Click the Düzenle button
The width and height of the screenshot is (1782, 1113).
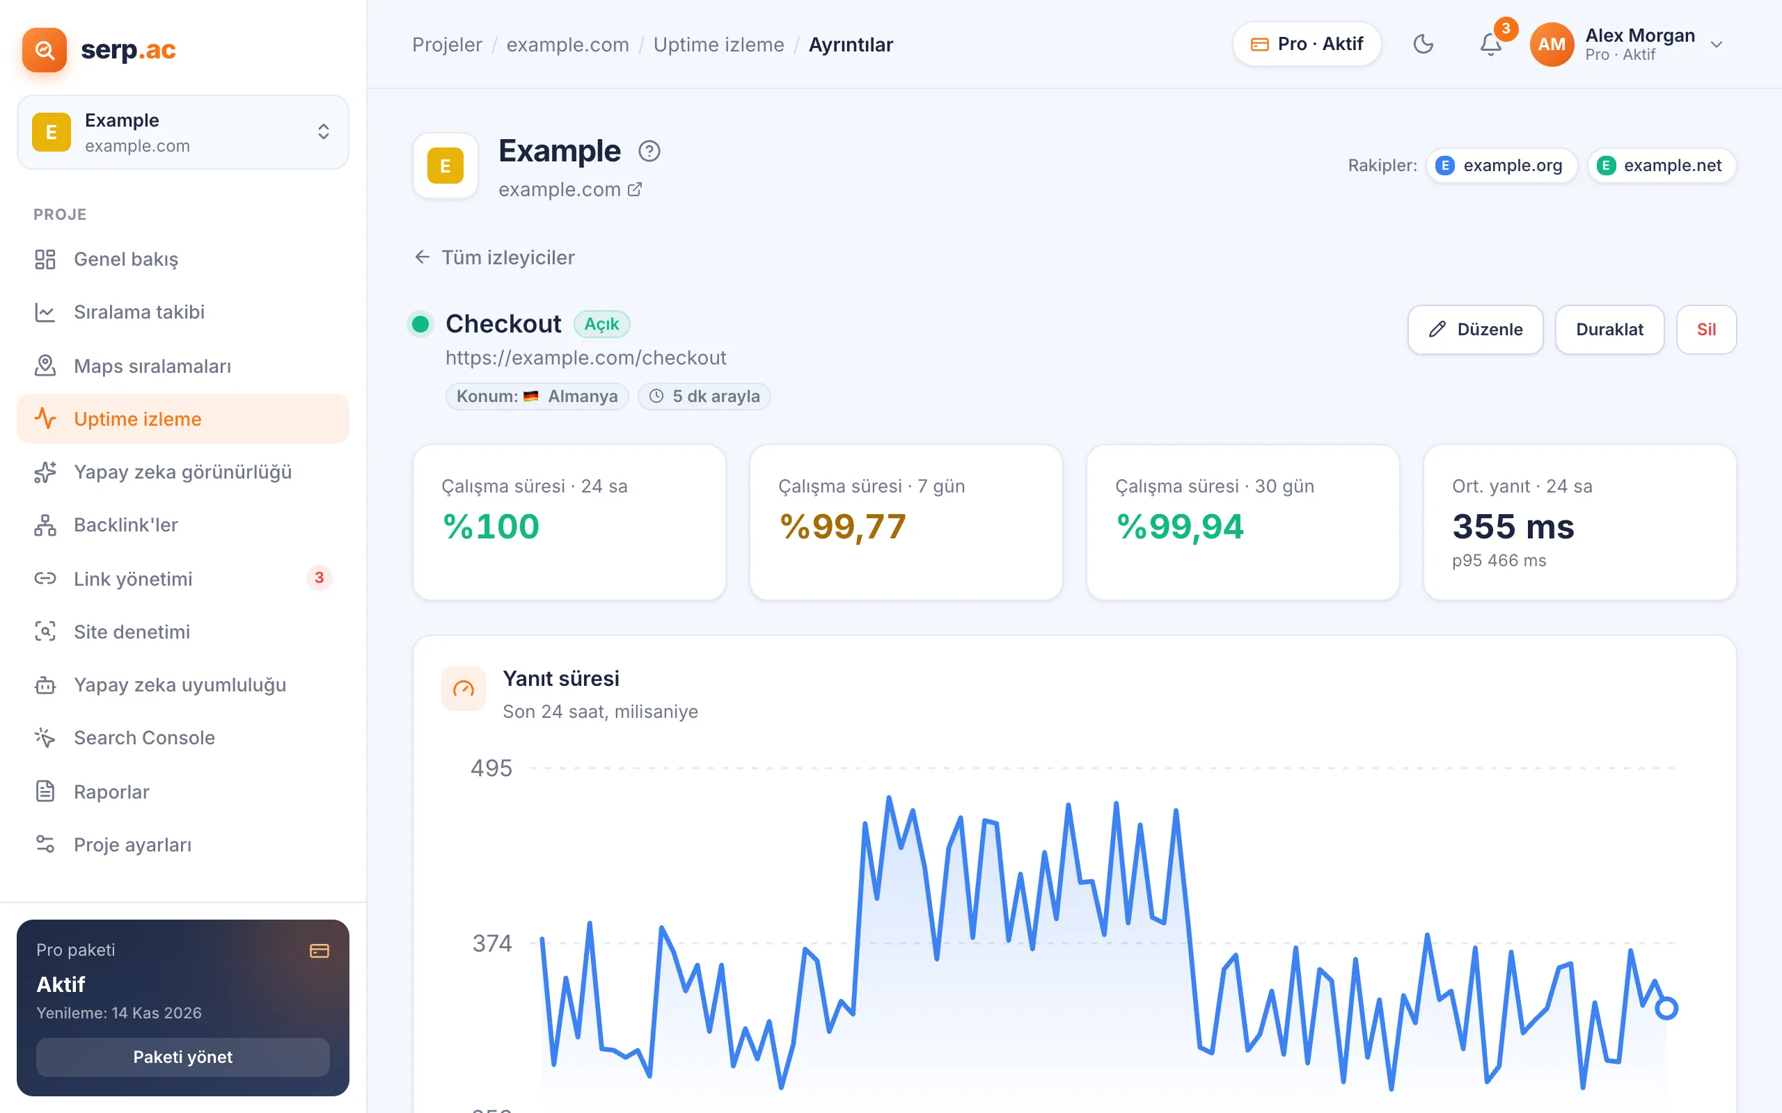click(1475, 330)
